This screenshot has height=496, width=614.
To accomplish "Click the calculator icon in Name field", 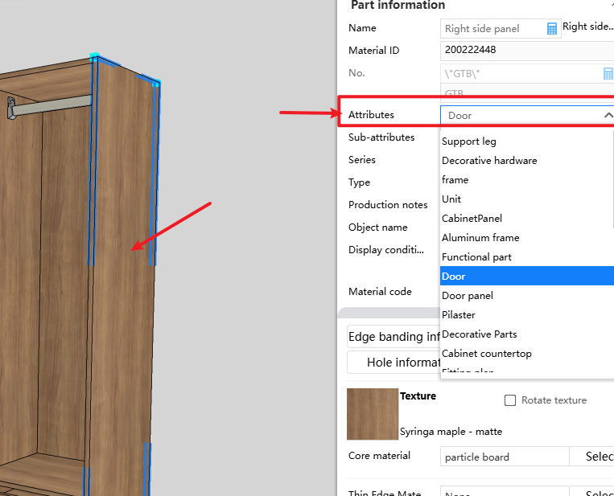I will (x=552, y=29).
